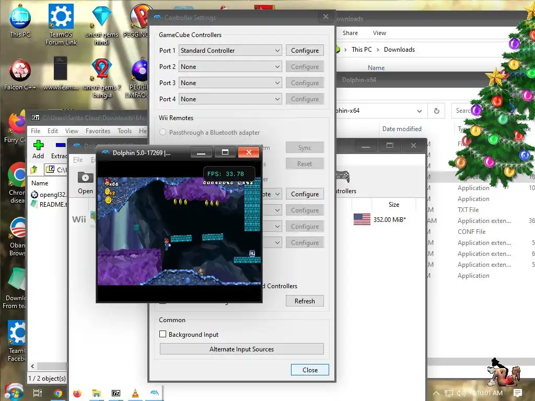This screenshot has height=401, width=535.
Task: Click Alternate Input Sources button
Action: pos(241,349)
